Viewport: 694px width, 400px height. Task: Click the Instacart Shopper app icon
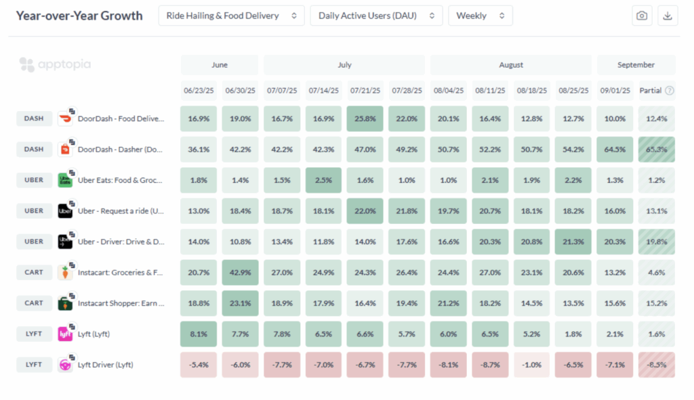tap(66, 303)
